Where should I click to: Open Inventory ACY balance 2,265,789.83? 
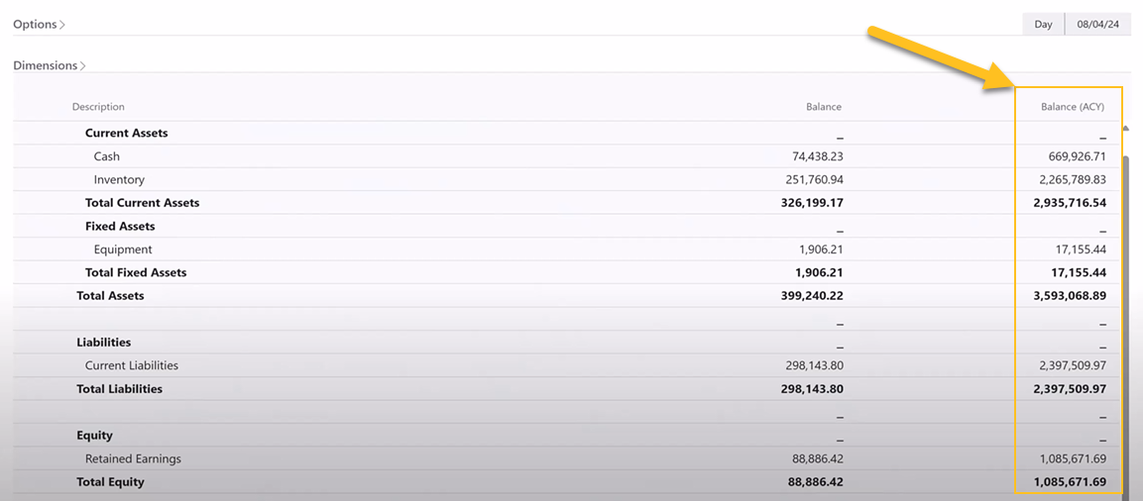point(1071,180)
